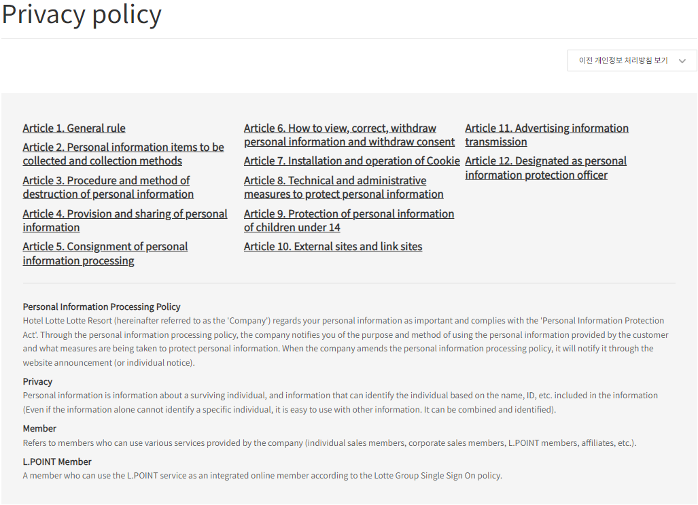Image resolution: width=698 pixels, height=505 pixels.
Task: Click the Privacy policy page heading
Action: 82,14
